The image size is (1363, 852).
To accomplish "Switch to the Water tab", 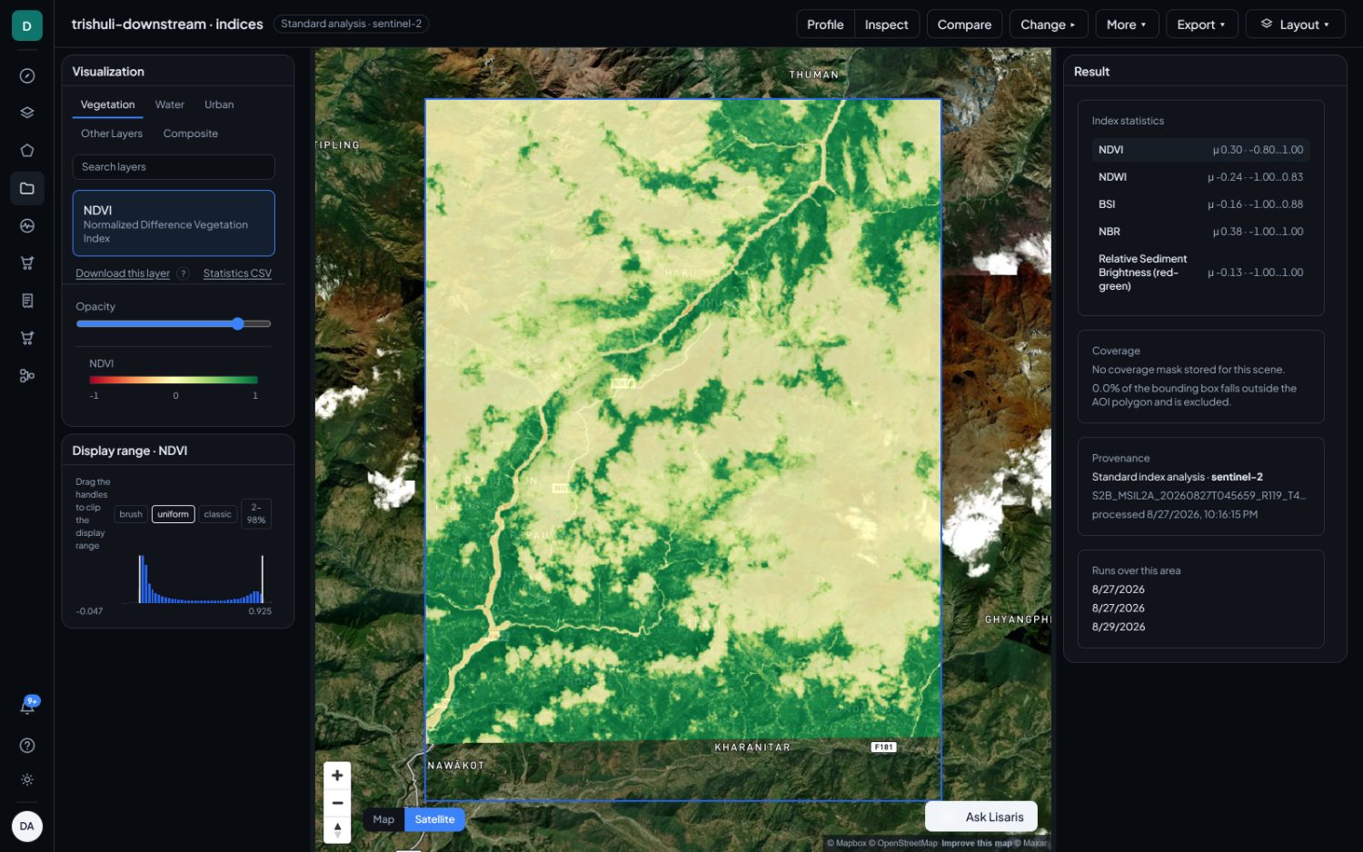I will coord(169,105).
